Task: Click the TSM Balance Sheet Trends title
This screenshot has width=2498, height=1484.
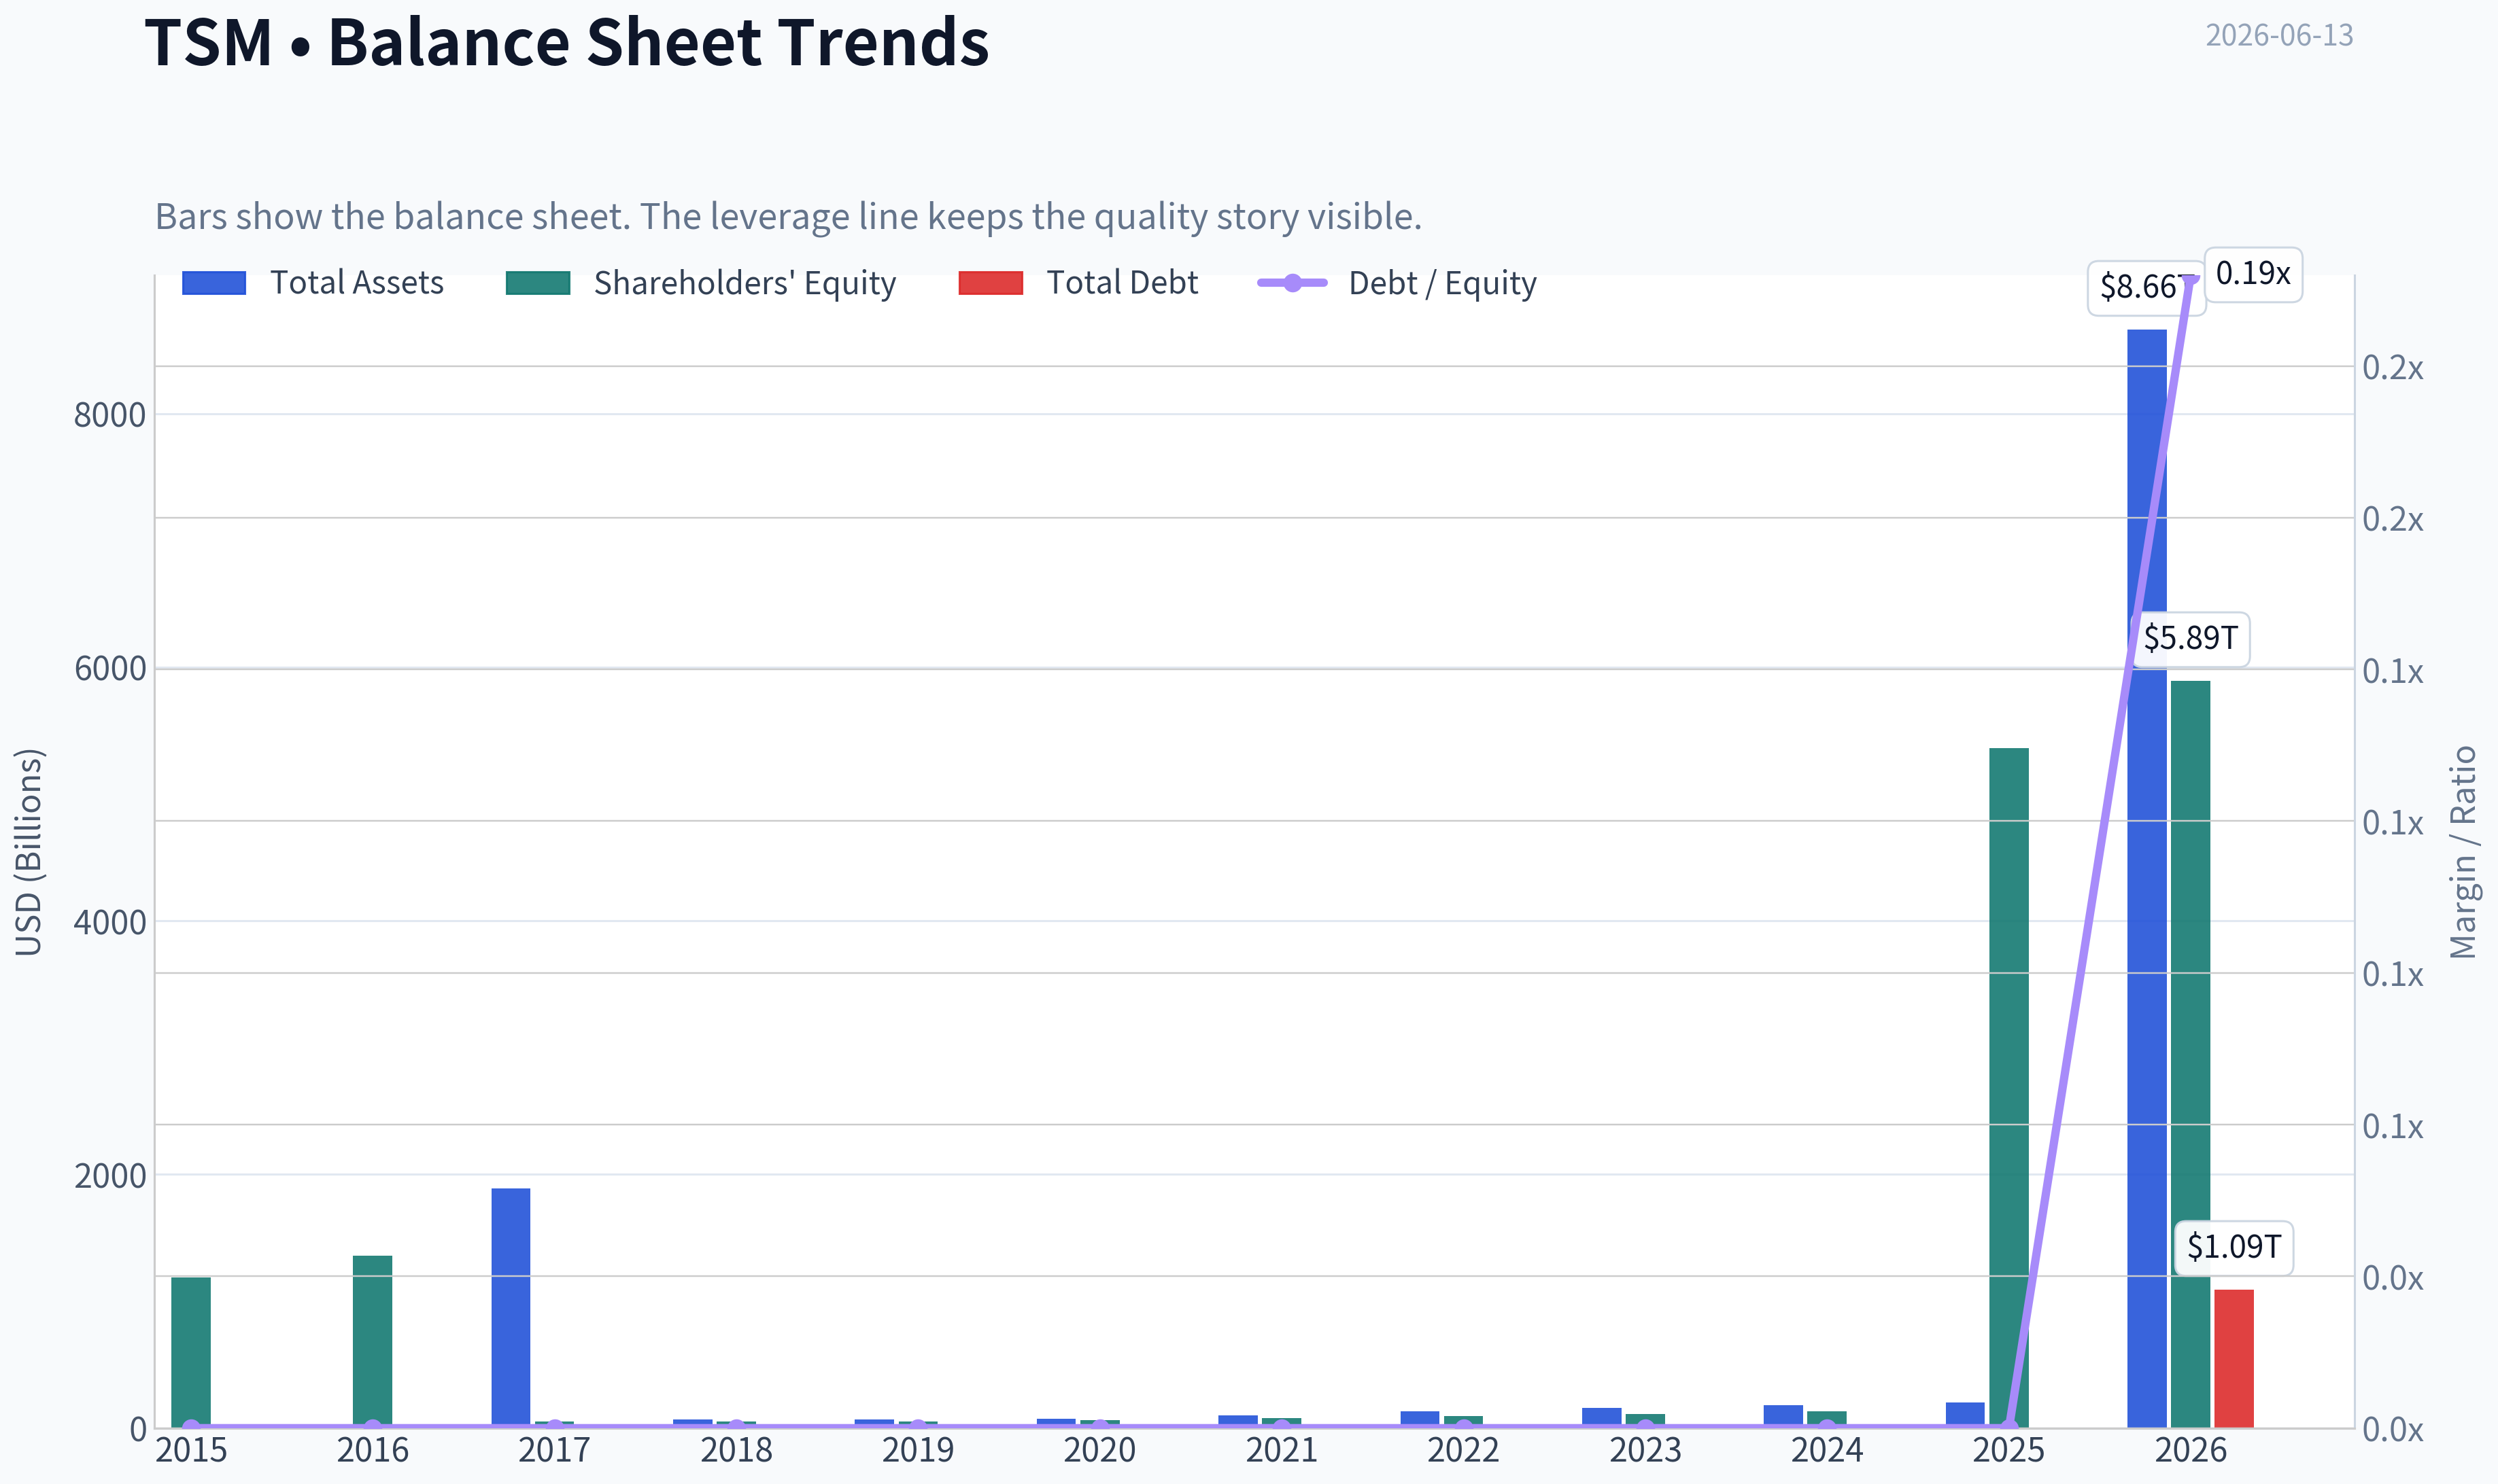Action: click(x=567, y=43)
